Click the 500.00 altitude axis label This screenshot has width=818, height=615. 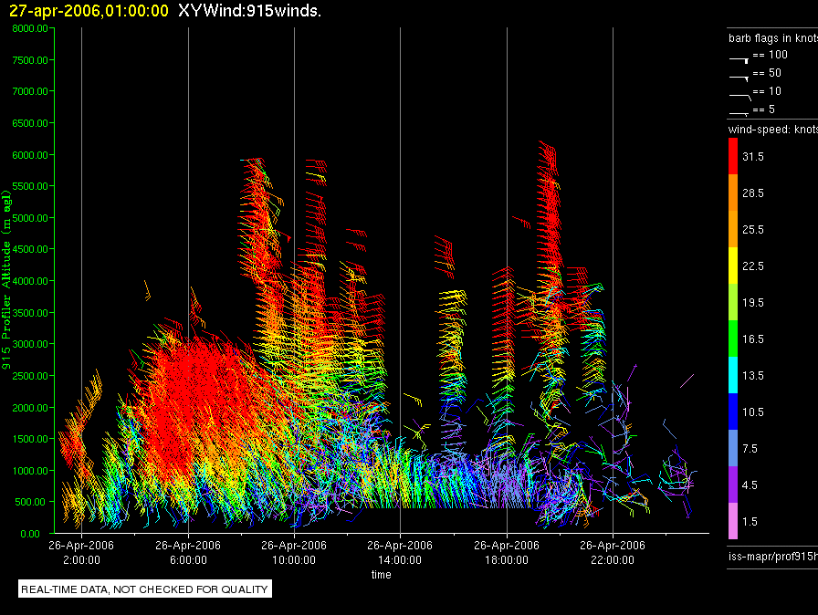pos(30,502)
